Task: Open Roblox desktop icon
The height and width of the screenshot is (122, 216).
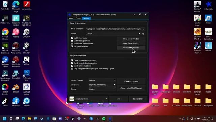Action: (208, 19)
